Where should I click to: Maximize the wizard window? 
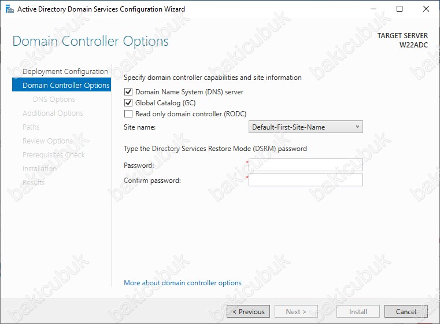[400, 9]
